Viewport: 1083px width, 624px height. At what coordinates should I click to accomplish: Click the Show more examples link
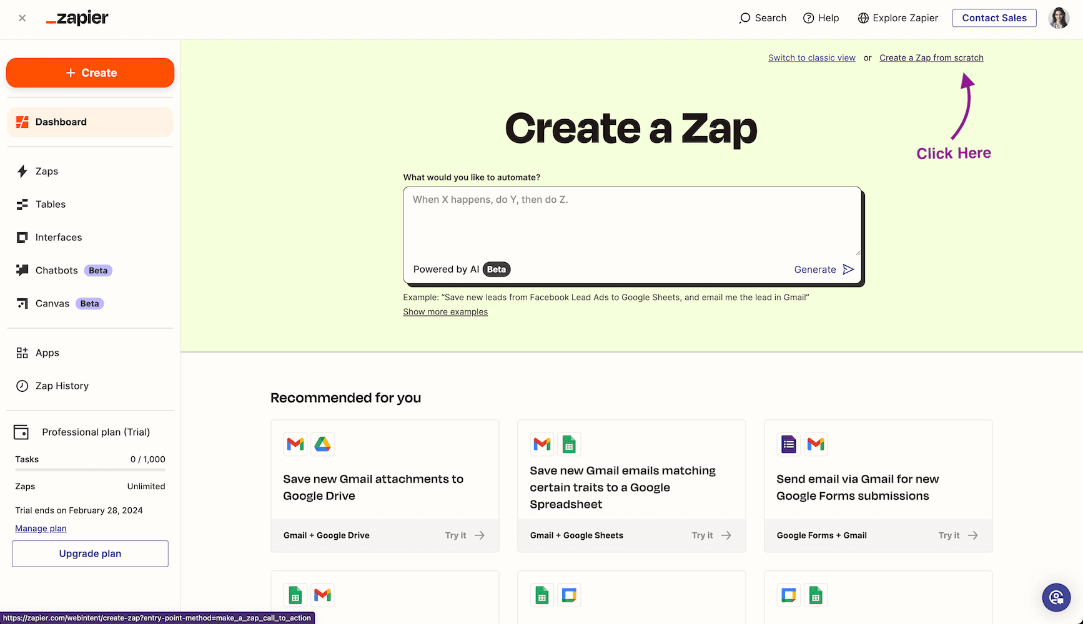(445, 312)
